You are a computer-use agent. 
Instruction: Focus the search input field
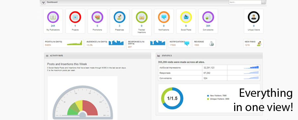[x=245, y=2]
